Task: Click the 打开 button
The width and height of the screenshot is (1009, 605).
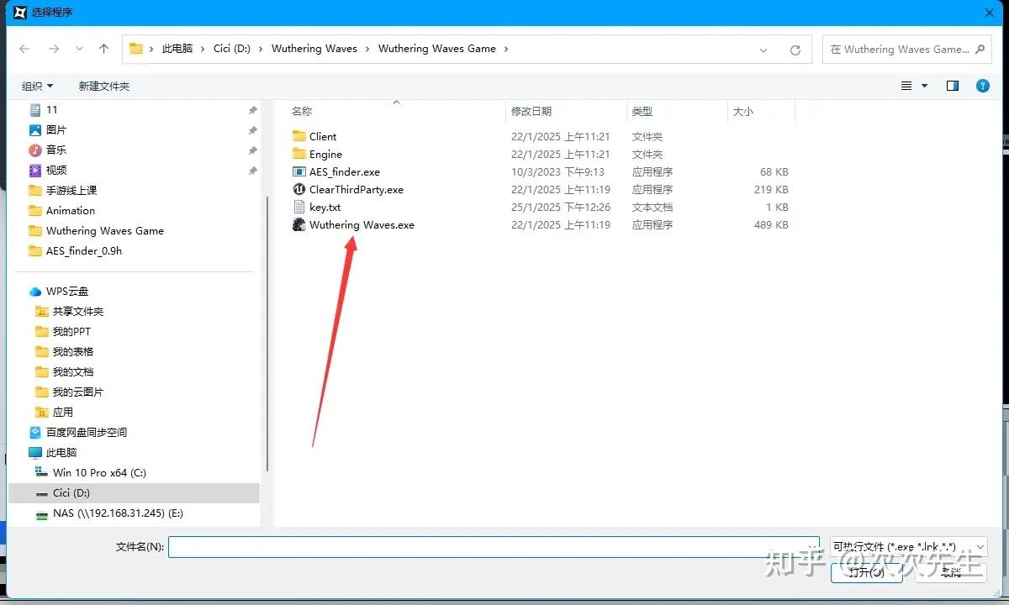Action: [866, 572]
